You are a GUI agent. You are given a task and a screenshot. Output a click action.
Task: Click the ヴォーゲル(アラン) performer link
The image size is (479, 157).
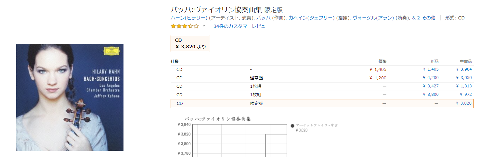point(373,18)
